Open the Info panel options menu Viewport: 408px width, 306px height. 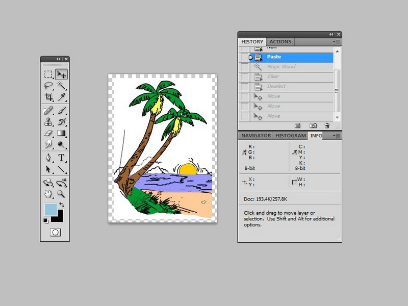click(x=336, y=136)
